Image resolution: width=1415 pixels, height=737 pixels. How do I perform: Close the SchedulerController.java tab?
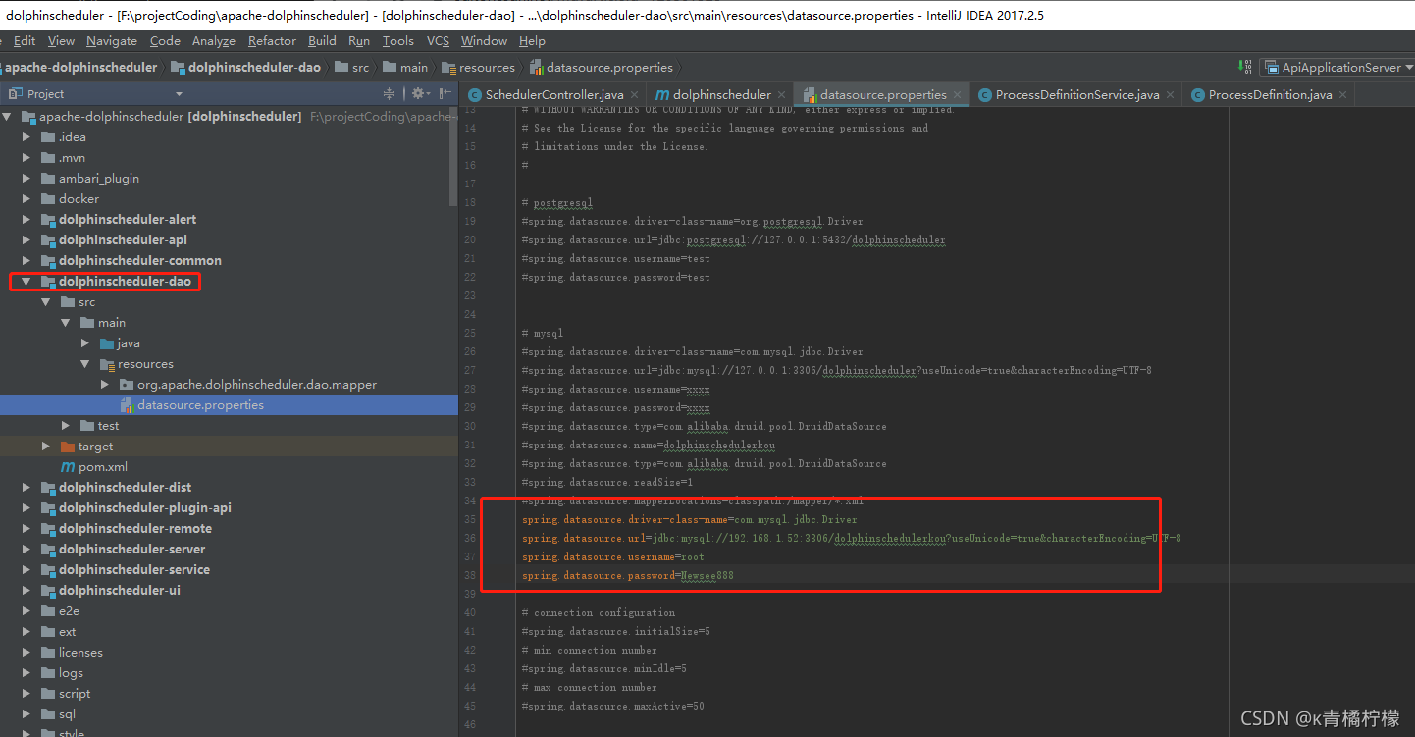tap(635, 95)
